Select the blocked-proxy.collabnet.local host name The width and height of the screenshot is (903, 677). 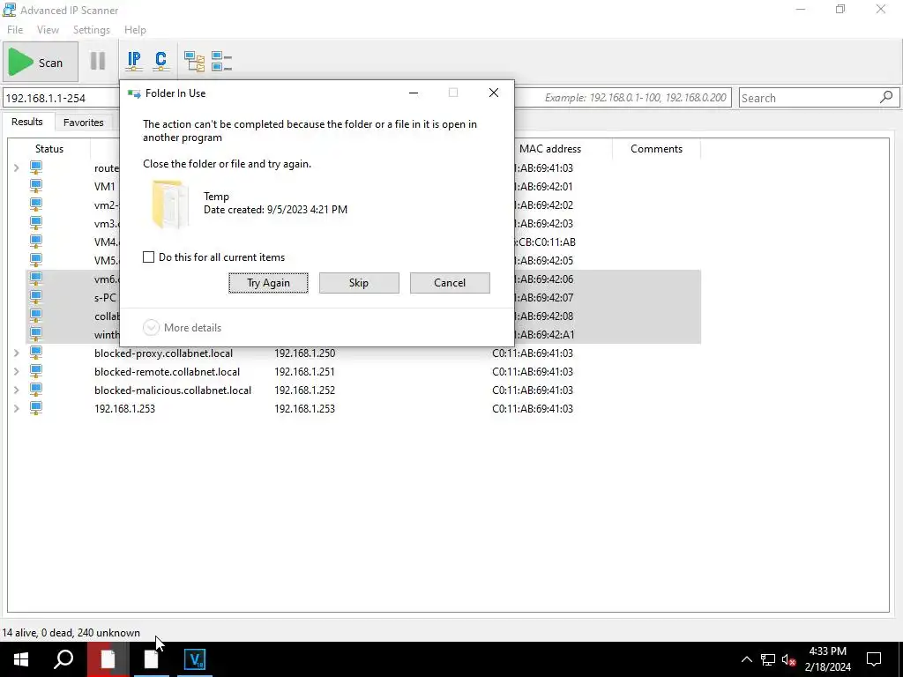163,353
